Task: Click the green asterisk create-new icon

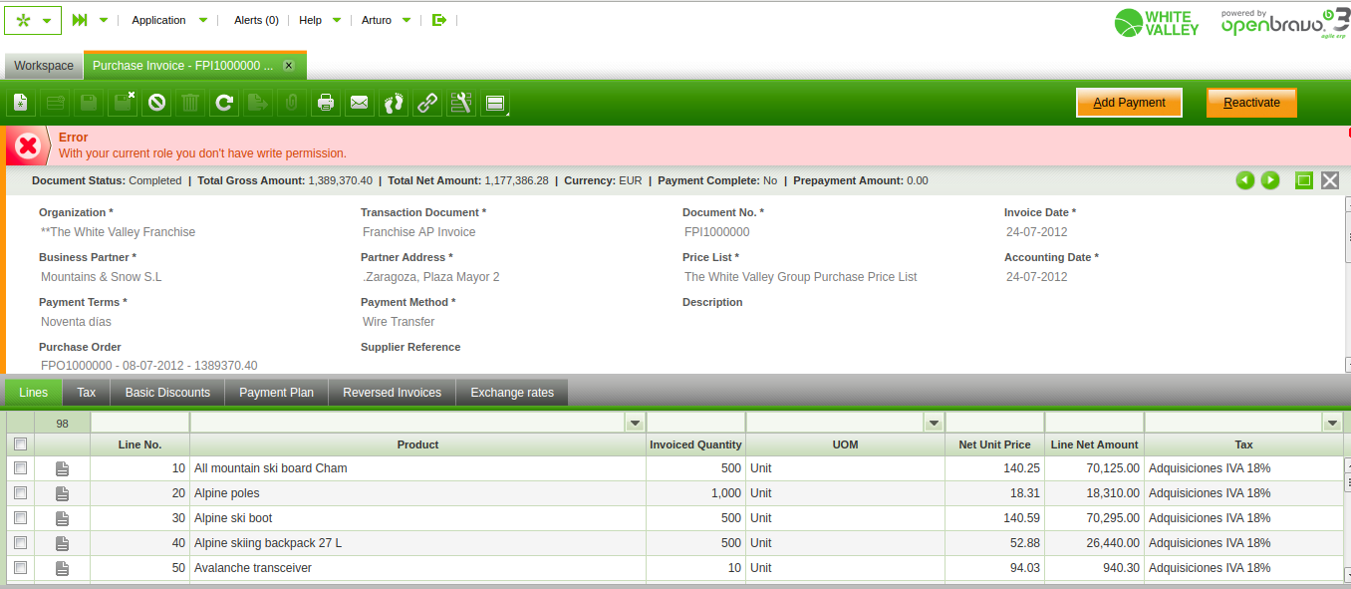Action: pyautogui.click(x=23, y=20)
